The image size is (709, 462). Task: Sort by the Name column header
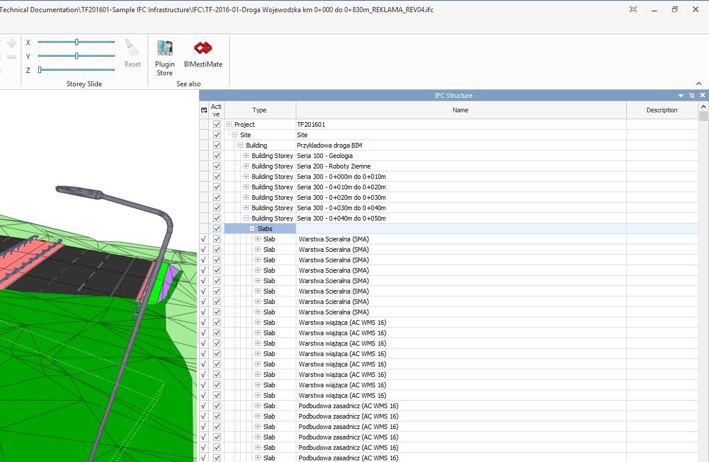click(461, 110)
